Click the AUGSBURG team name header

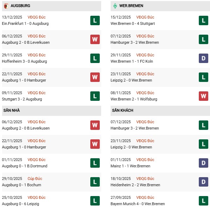point(20,6)
